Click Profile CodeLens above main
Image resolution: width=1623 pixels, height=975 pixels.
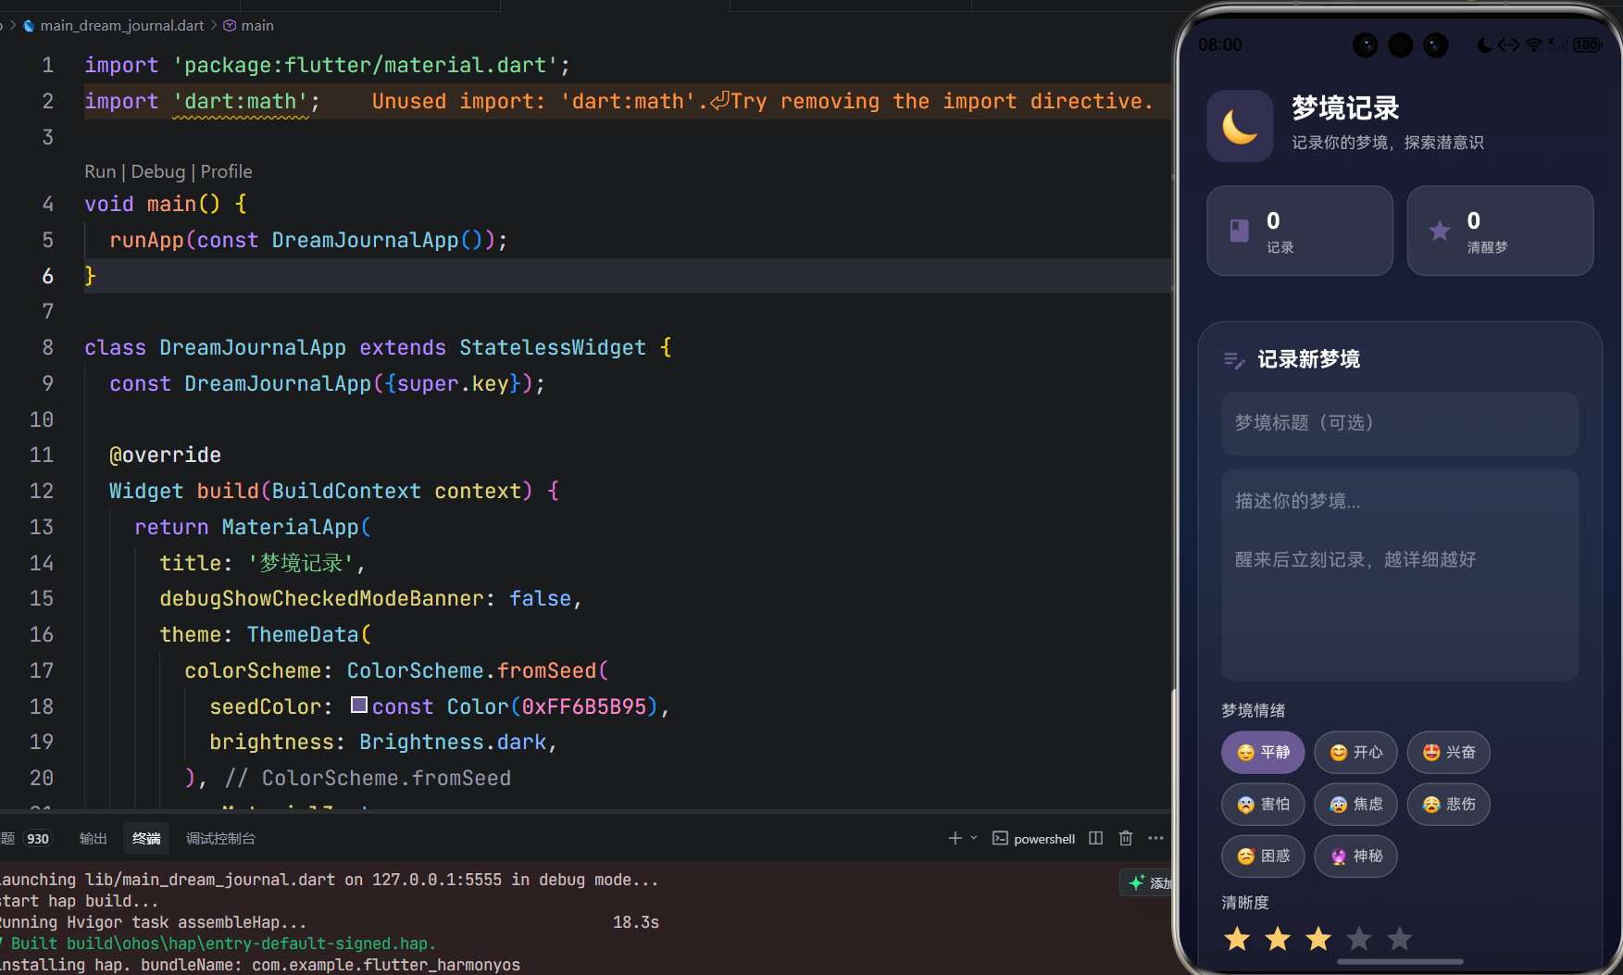pos(226,171)
